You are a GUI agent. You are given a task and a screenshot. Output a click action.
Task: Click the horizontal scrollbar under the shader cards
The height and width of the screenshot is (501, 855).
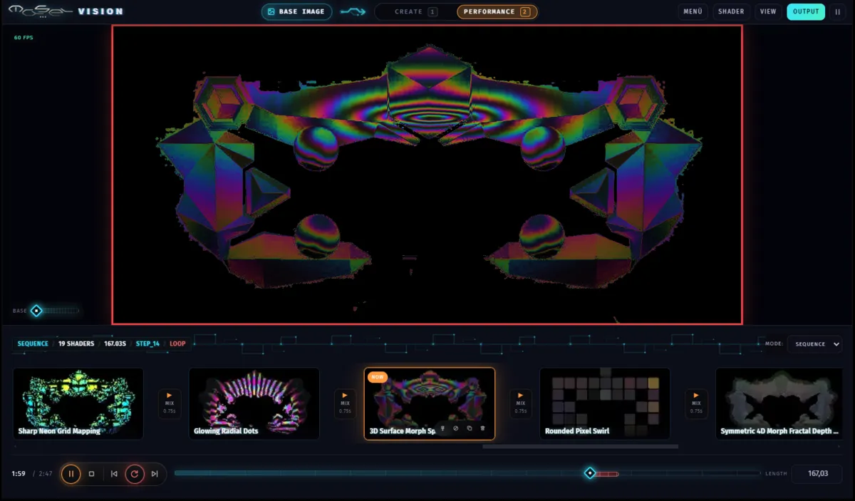point(580,447)
